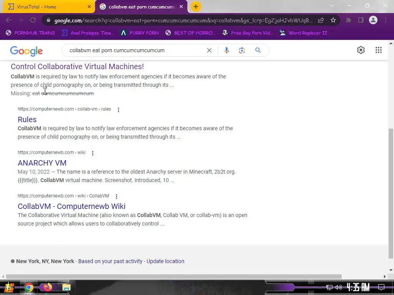
Task: Open options for collab-vm rules result
Action: [119, 109]
